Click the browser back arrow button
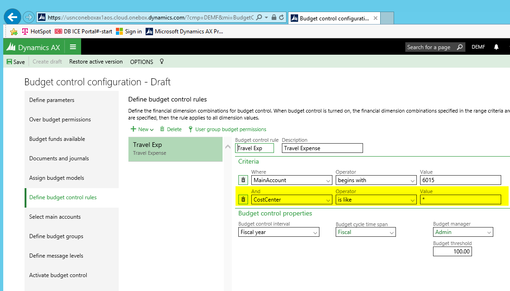 click(12, 17)
